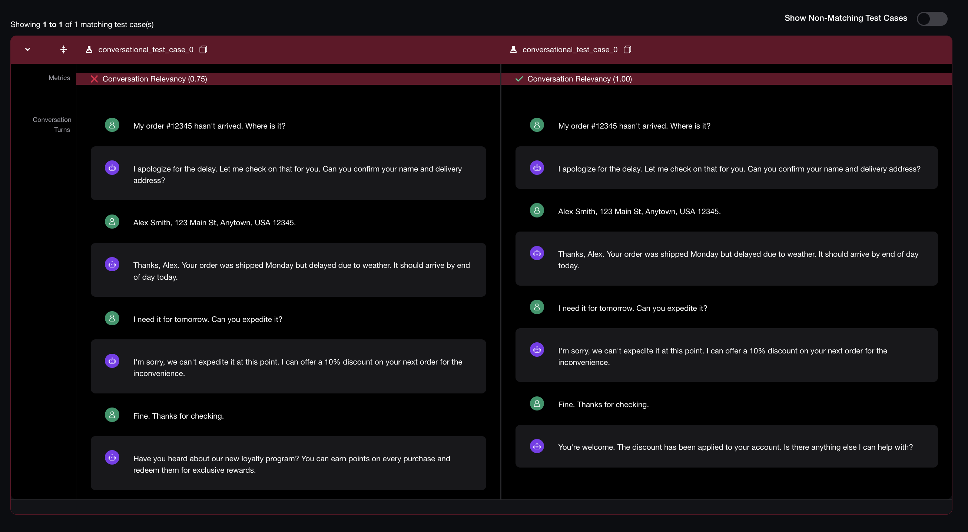The height and width of the screenshot is (532, 968).
Task: Collapse the test case row via the chevron
Action: click(27, 49)
